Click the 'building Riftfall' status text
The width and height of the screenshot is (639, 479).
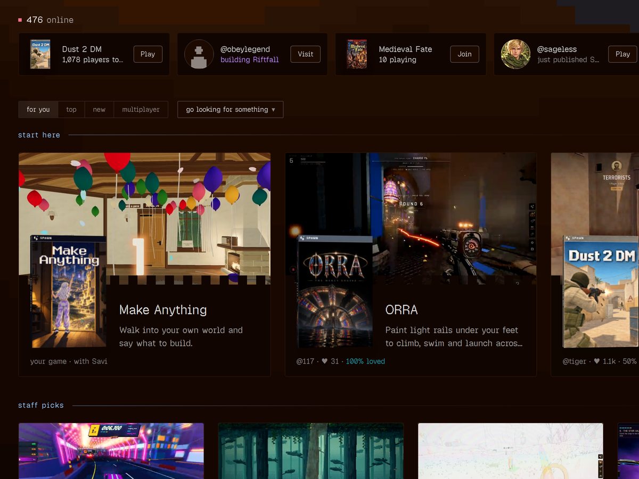click(x=249, y=60)
